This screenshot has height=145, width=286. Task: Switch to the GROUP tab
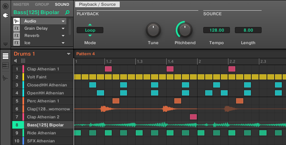(x=42, y=4)
